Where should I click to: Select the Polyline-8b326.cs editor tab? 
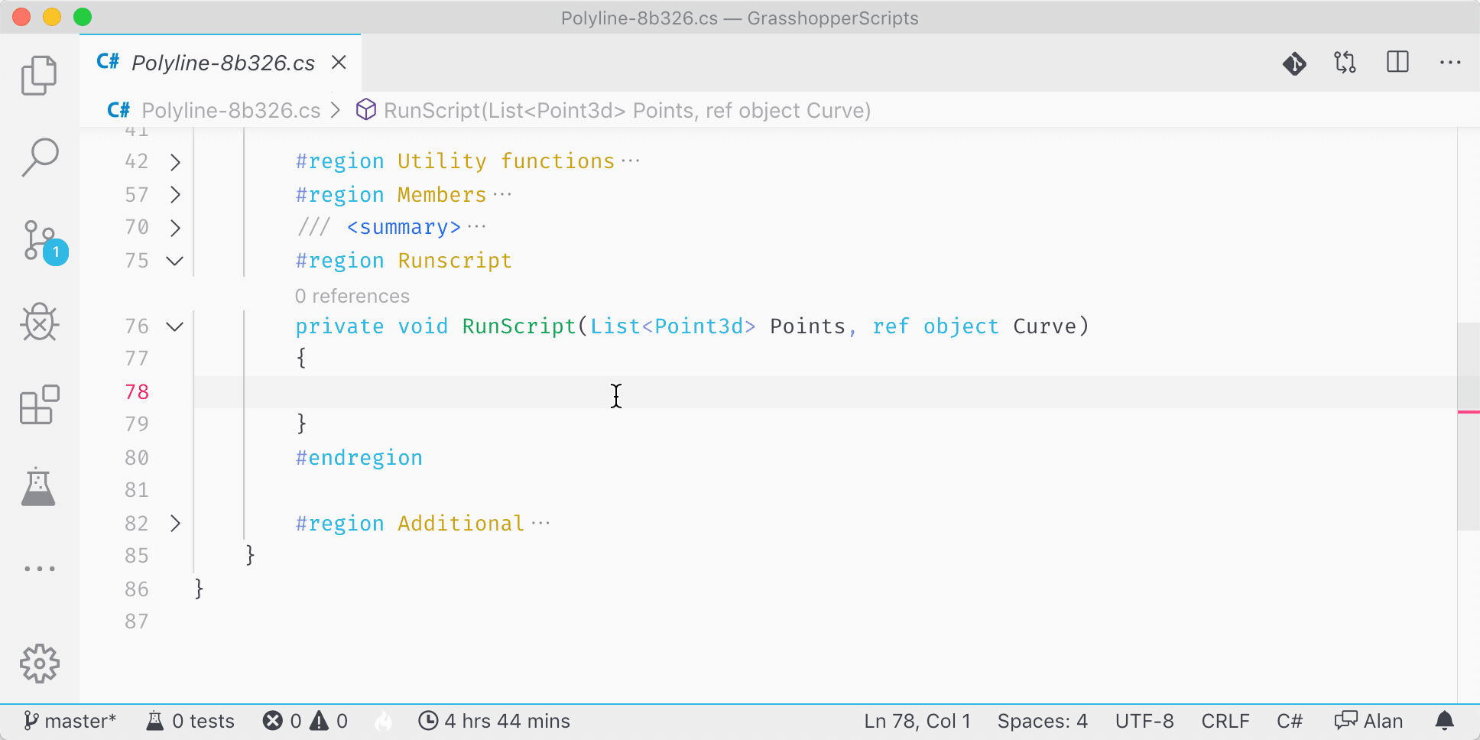[220, 63]
